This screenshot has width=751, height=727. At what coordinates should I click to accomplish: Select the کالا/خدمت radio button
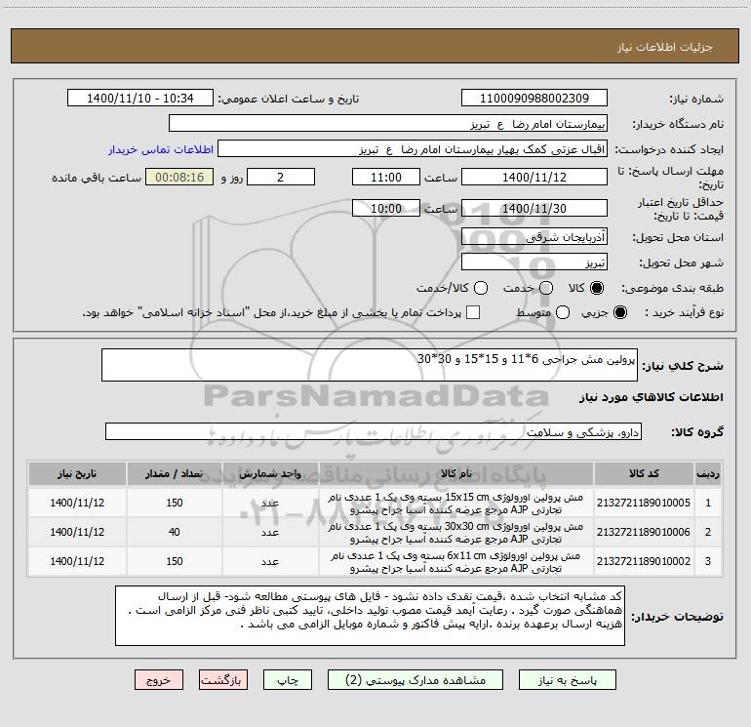(x=481, y=288)
